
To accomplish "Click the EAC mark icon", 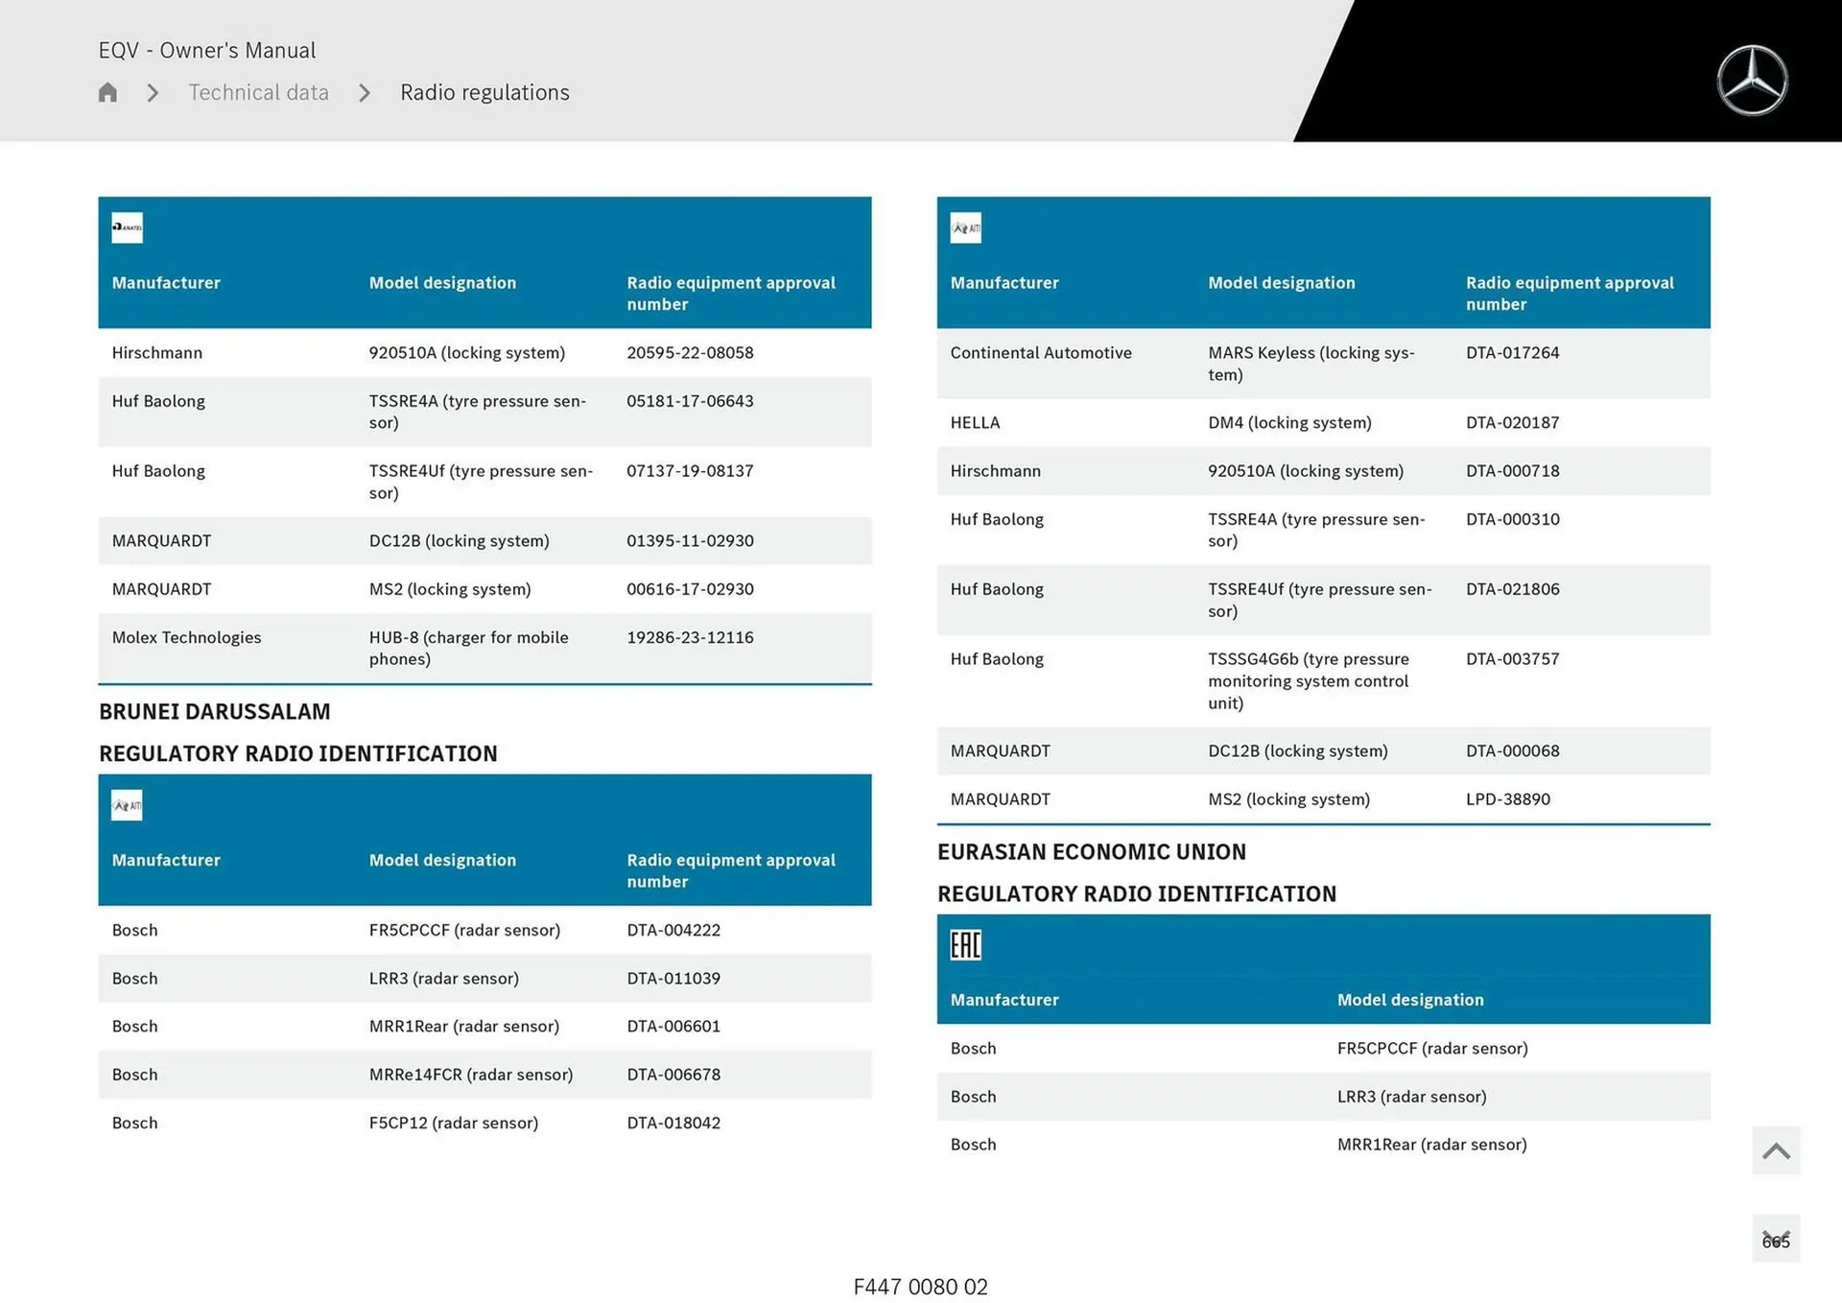I will (x=965, y=945).
